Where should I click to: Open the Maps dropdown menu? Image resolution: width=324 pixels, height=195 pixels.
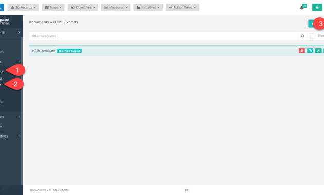coord(53,7)
